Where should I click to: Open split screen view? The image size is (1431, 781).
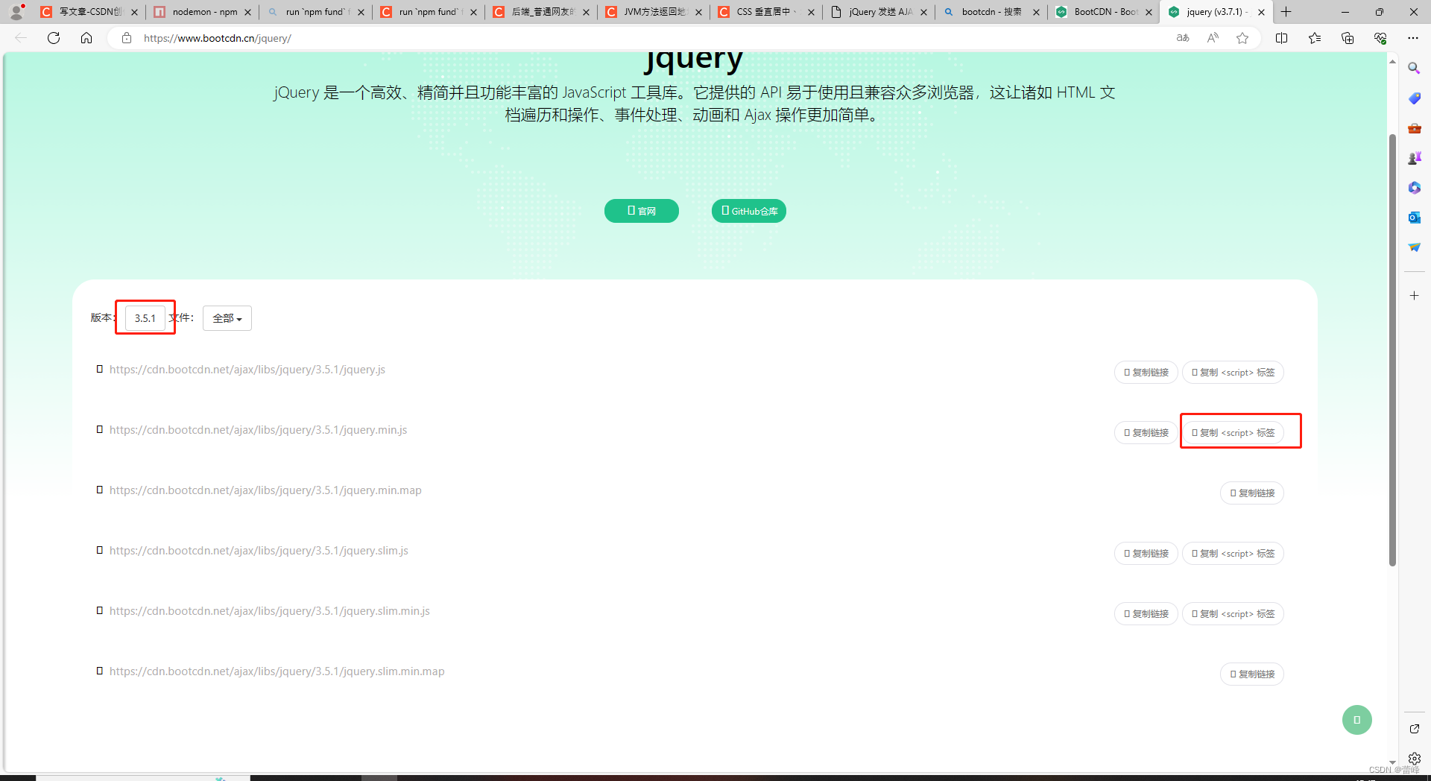(x=1282, y=38)
